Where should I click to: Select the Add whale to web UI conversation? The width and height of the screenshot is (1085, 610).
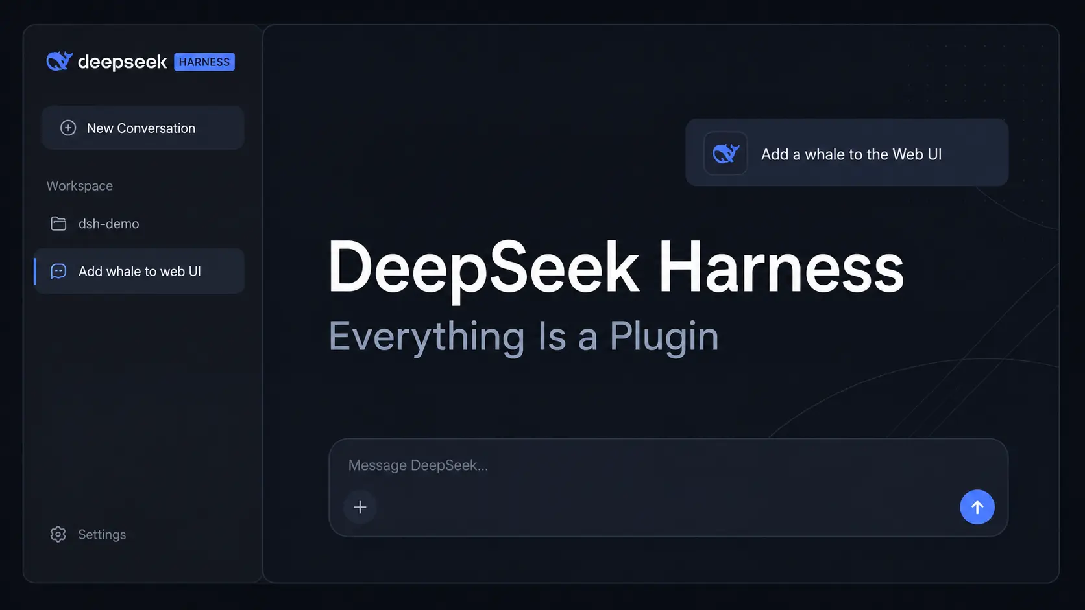[139, 271]
